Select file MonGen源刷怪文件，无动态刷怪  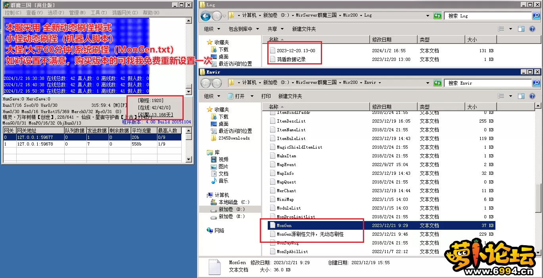coord(307,234)
